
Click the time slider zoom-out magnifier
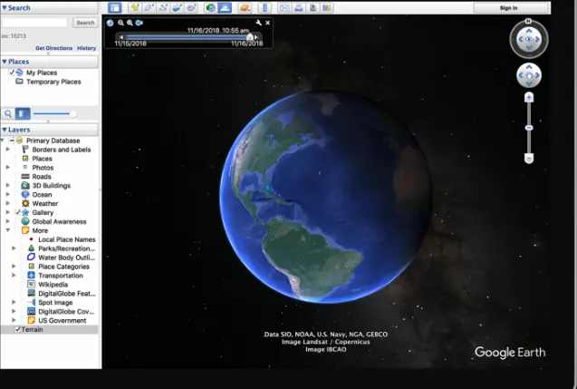(x=120, y=23)
